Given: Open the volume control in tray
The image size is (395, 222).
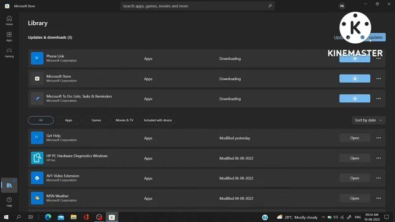Looking at the screenshot, I should click(336, 217).
